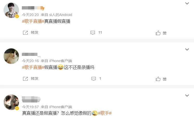
Task: View first poster's profile avatar
Action: click(x=11, y=10)
